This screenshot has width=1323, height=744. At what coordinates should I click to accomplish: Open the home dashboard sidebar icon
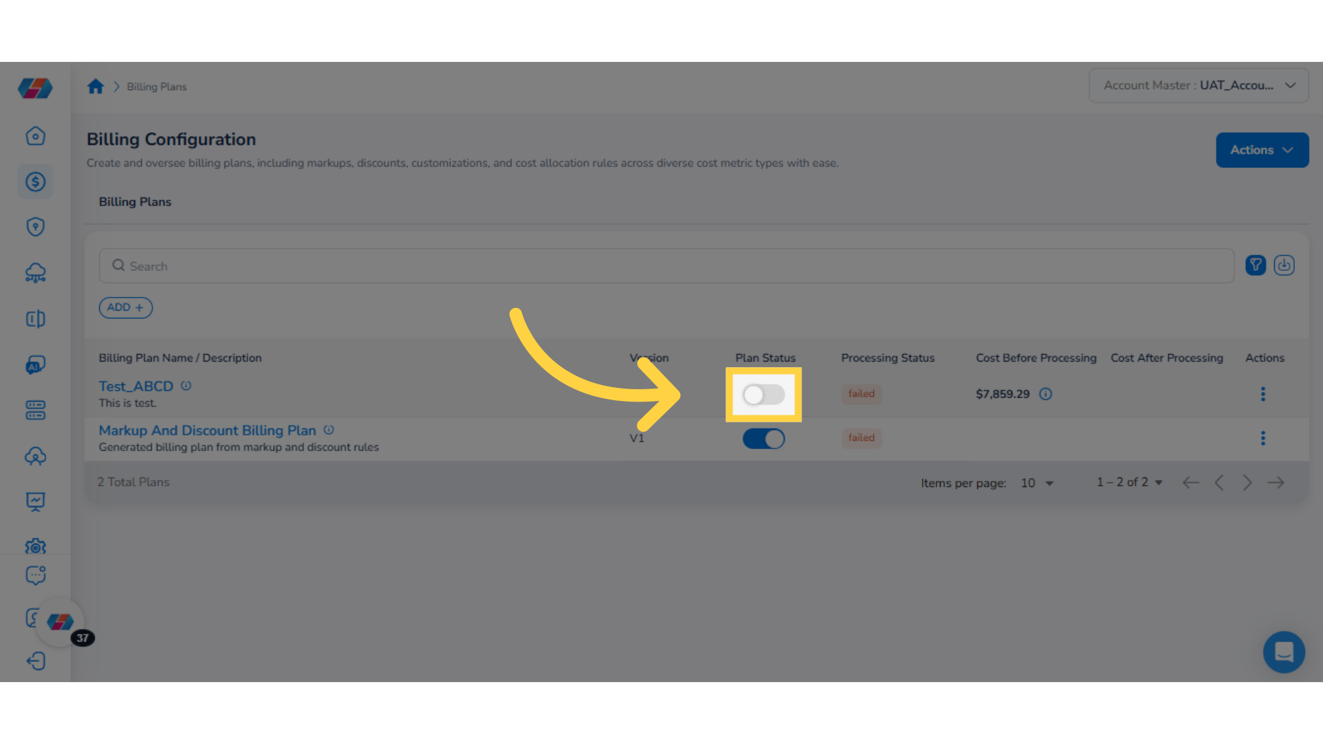(x=35, y=136)
